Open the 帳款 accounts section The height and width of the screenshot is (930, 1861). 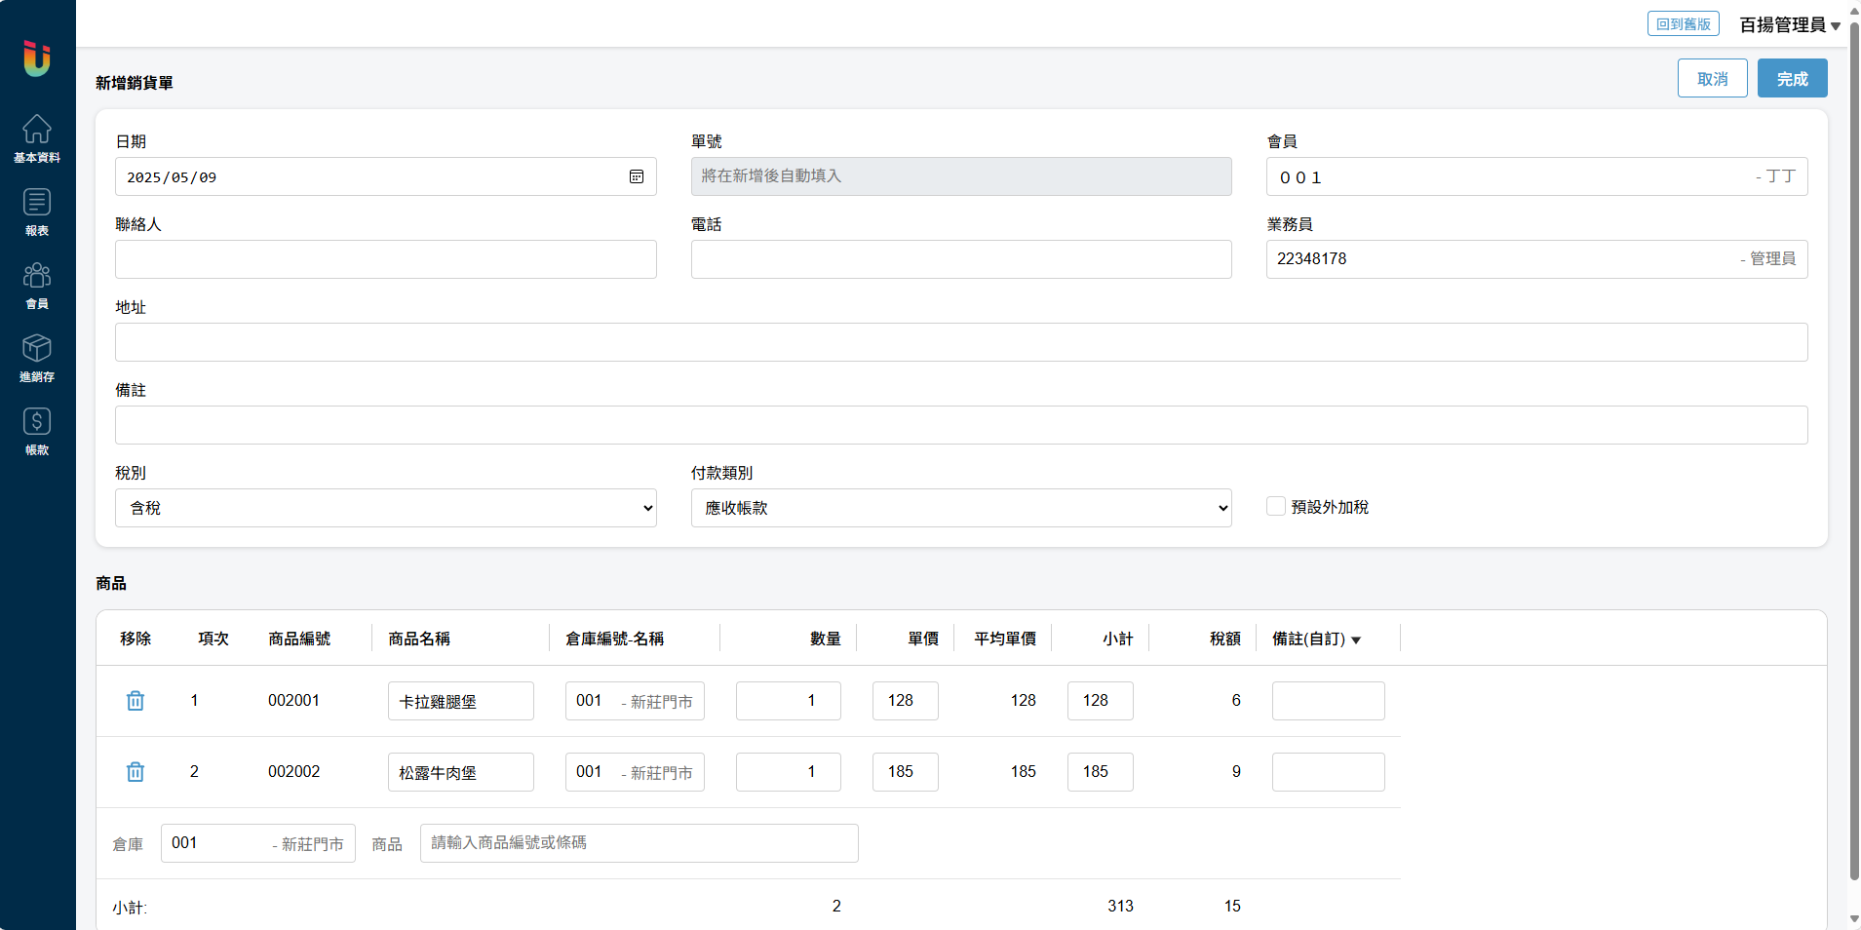pos(37,431)
